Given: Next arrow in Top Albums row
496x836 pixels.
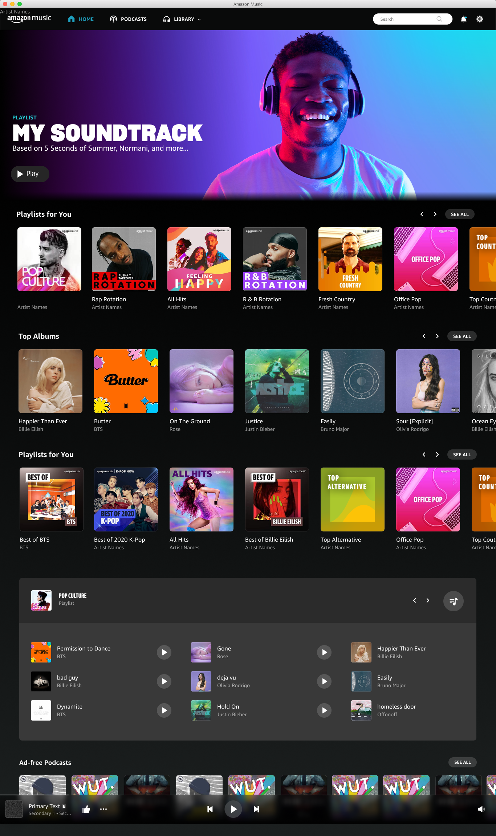Looking at the screenshot, I should 437,336.
